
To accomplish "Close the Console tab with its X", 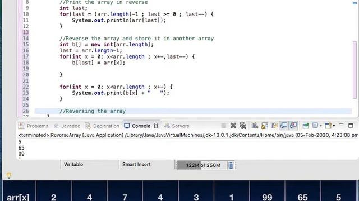I will coord(156,126).
